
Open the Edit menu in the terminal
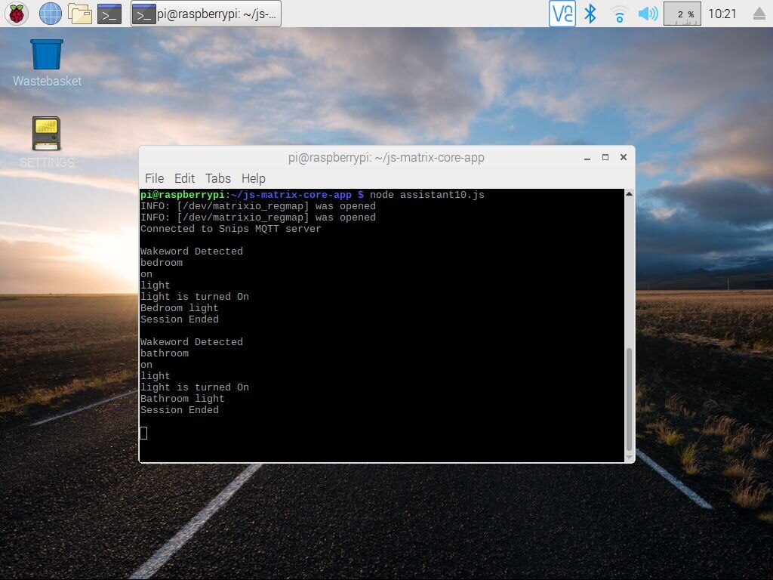click(x=184, y=178)
